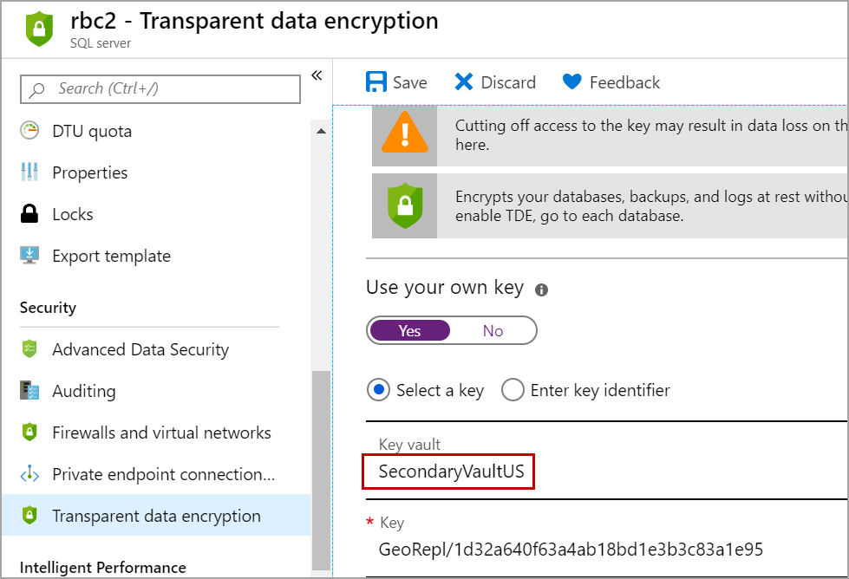Click the Auditing server icon

click(30, 391)
